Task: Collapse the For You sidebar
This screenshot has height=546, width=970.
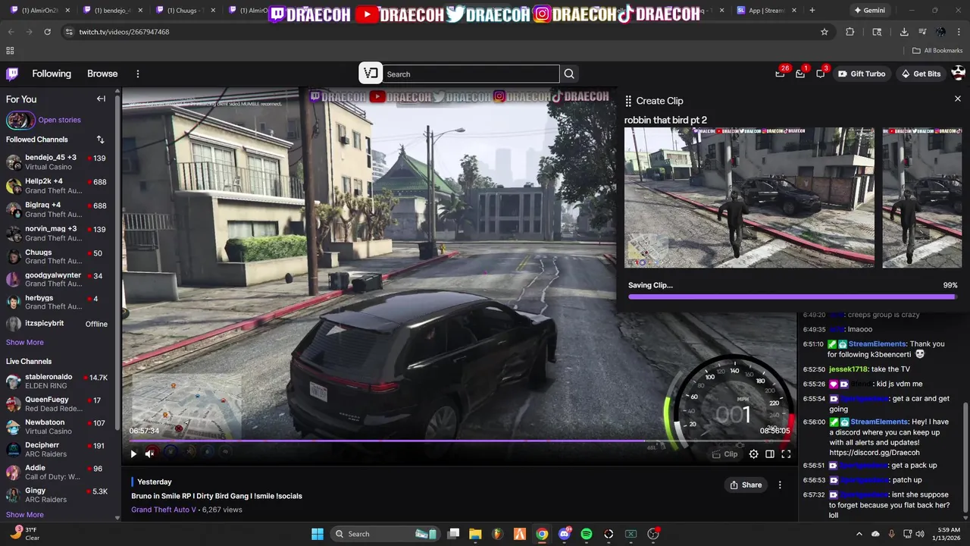Action: click(x=101, y=99)
